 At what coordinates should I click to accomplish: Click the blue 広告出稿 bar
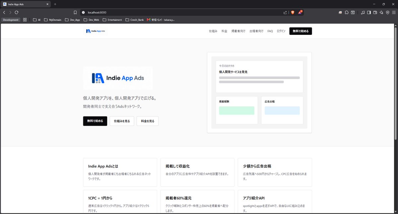point(282,110)
